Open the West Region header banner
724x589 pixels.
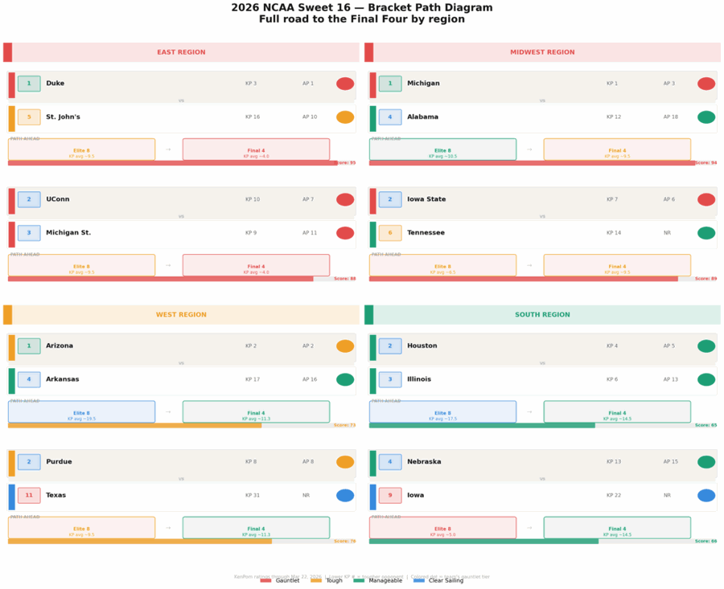coord(181,315)
